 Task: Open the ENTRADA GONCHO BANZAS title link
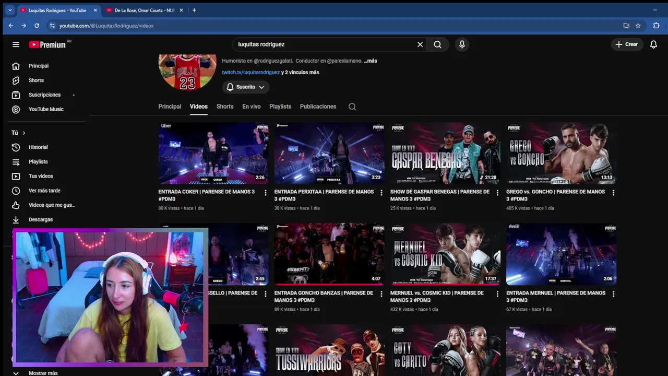(x=324, y=297)
